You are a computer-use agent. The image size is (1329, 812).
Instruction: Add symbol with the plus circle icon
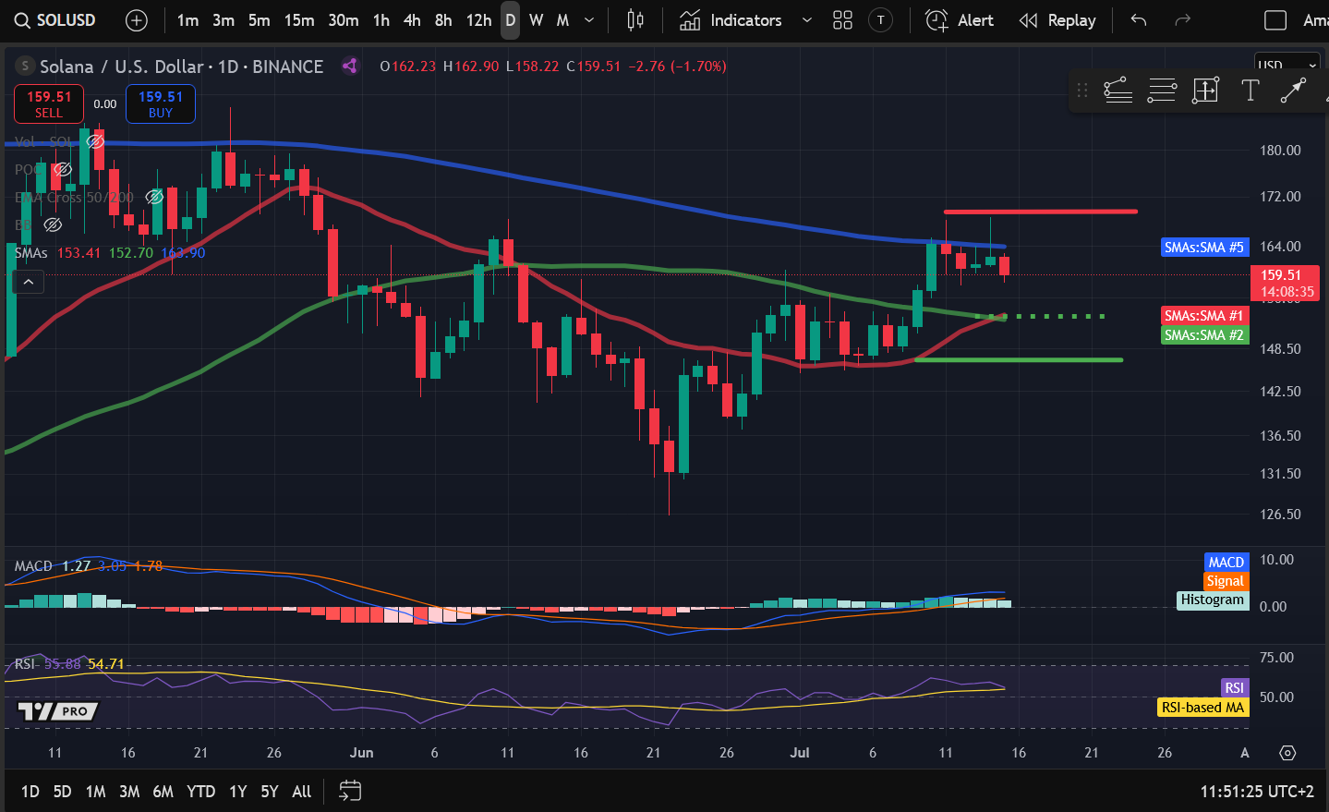[136, 20]
